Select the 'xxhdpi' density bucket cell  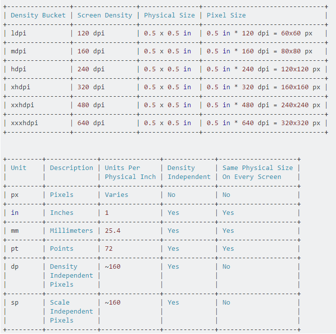[x=22, y=105]
